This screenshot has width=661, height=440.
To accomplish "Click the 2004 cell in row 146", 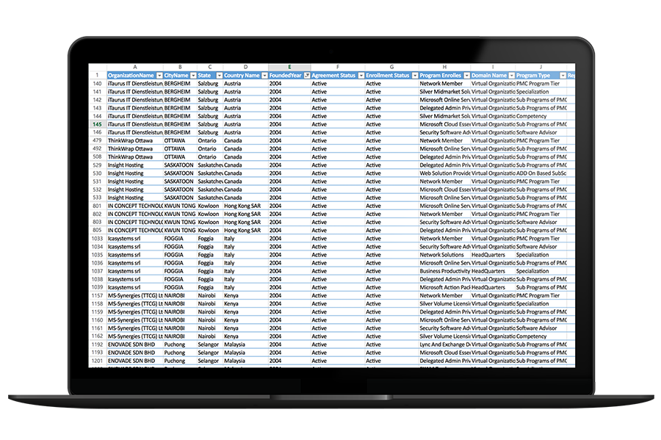I will [289, 132].
